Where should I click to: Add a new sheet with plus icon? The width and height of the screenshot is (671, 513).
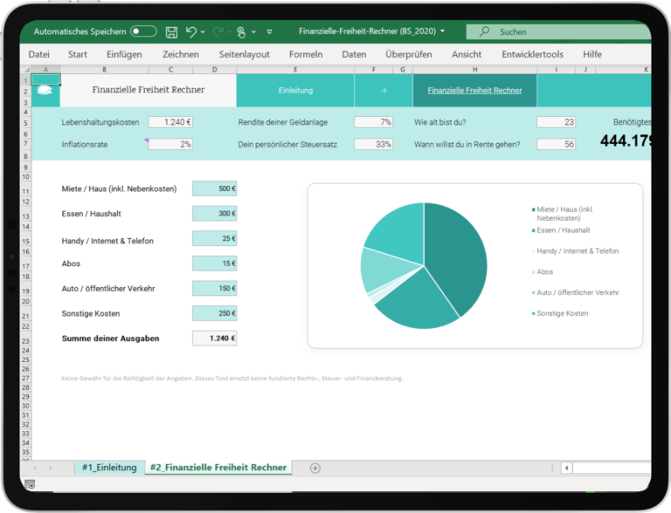click(315, 469)
